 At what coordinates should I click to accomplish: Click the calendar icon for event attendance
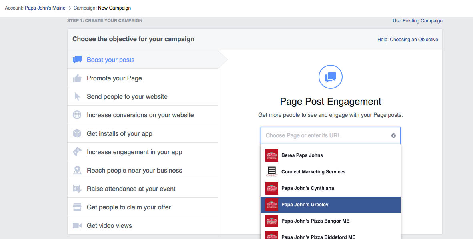[77, 189]
